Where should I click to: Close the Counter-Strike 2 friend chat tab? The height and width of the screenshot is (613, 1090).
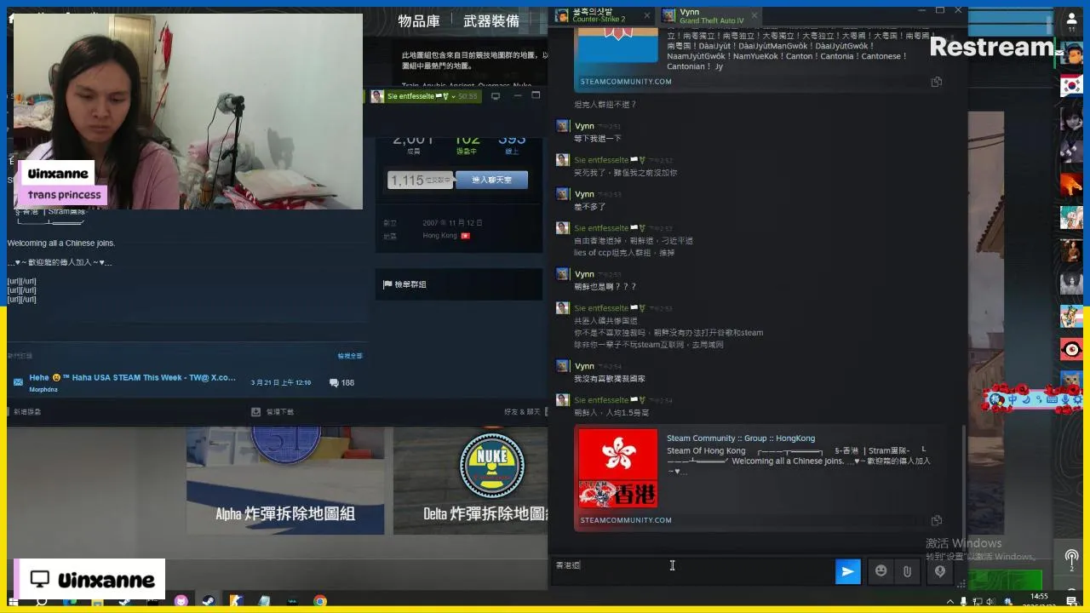[x=646, y=15]
